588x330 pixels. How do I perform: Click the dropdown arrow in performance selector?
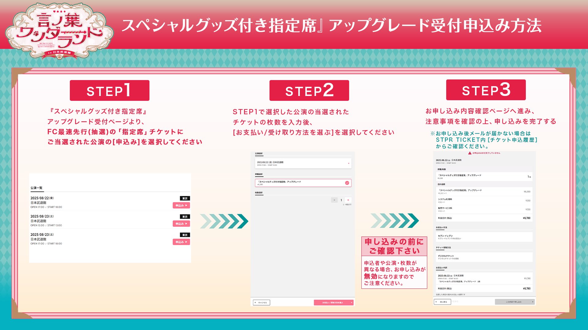349,163
